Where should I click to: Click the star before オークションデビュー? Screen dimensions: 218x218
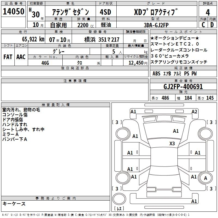coord(152,38)
